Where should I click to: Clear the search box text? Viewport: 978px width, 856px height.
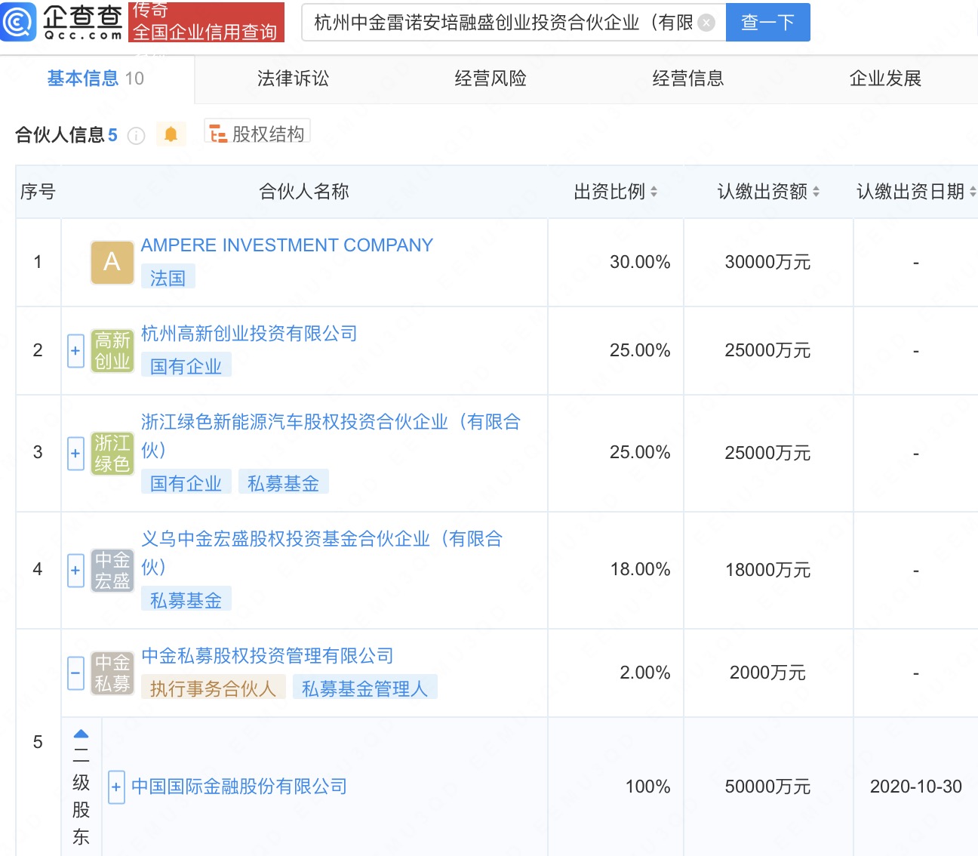pos(706,23)
